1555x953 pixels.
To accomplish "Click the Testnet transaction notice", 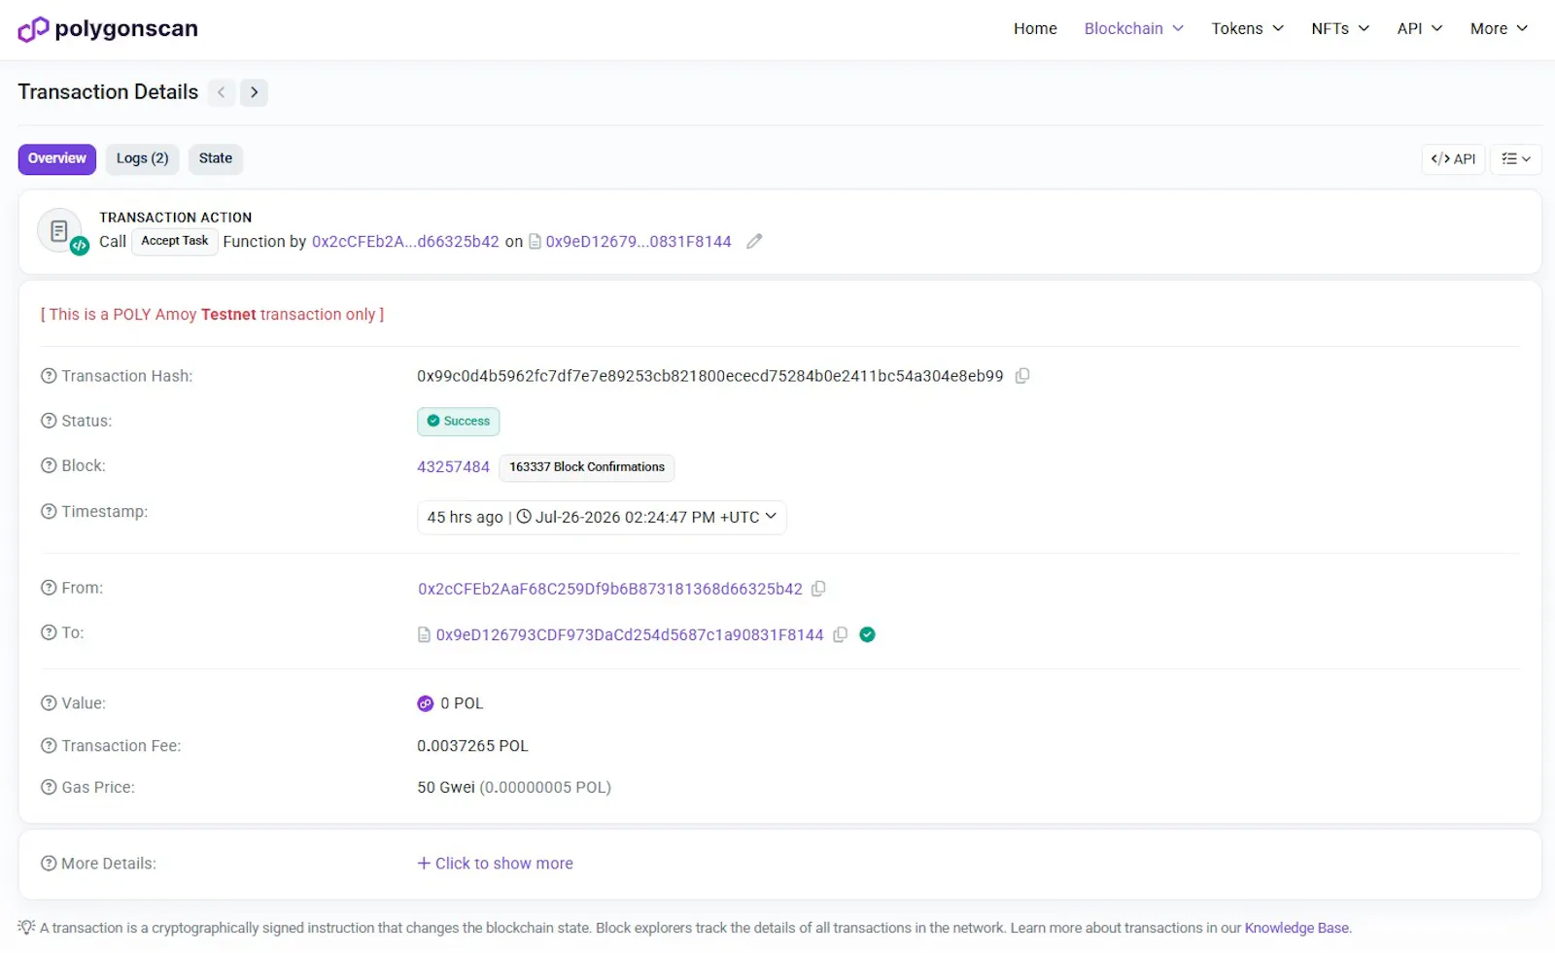I will 212,315.
